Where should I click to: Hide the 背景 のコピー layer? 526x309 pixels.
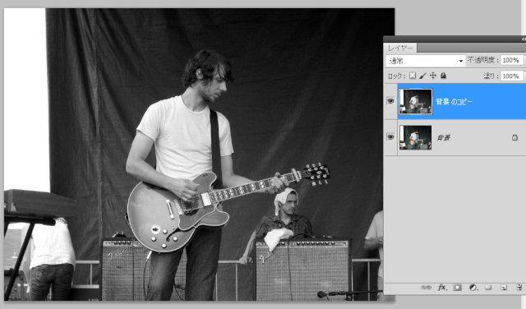point(390,101)
